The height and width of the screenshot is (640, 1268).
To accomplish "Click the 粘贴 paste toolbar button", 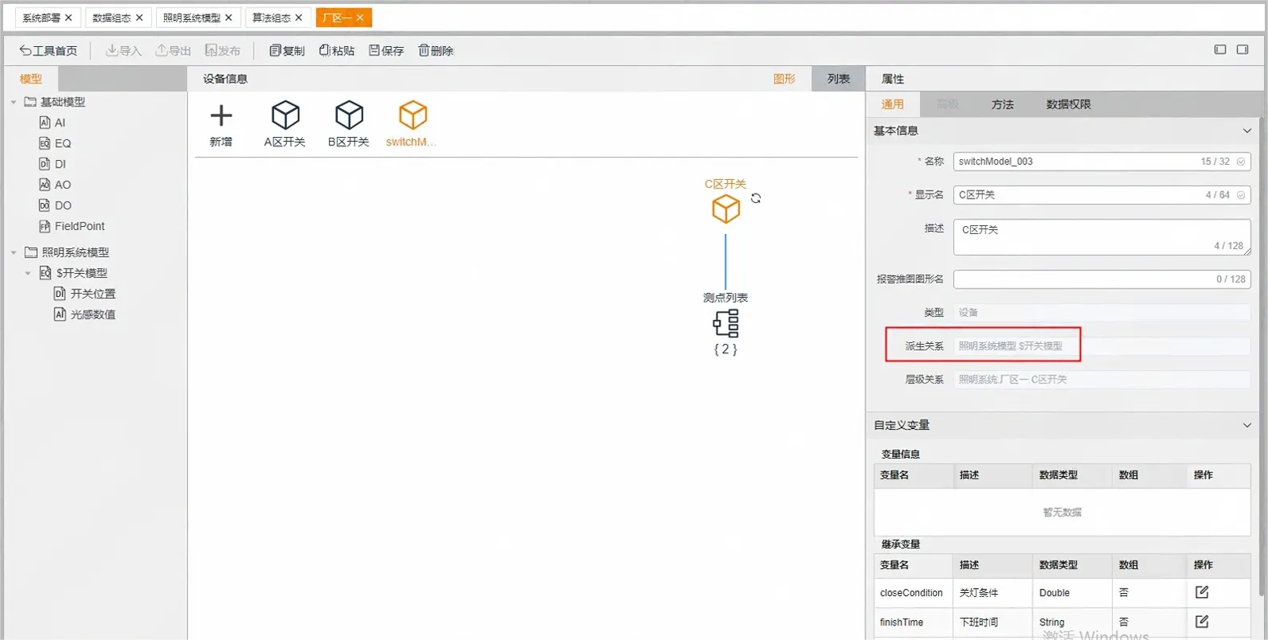I will (x=337, y=50).
